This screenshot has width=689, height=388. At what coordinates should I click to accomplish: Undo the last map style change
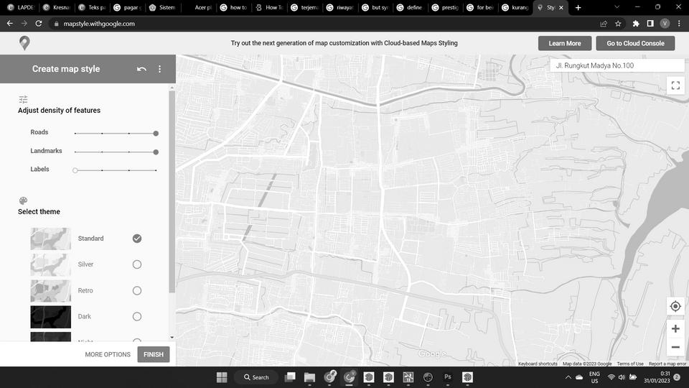(141, 69)
